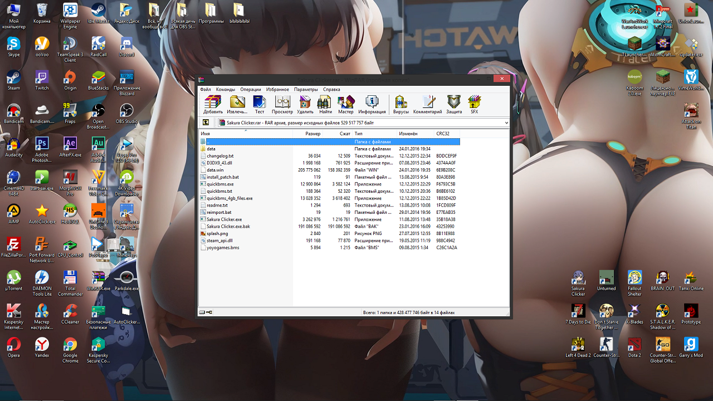Select the Audacity desktop icon
The image size is (713, 401).
pos(13,146)
